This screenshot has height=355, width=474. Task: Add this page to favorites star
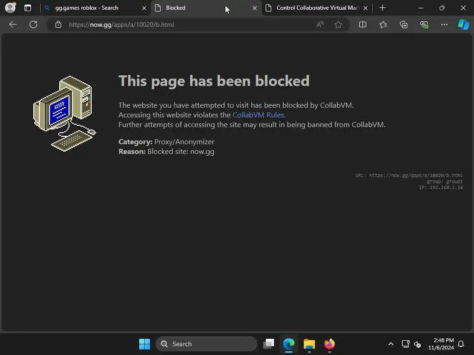tap(338, 24)
